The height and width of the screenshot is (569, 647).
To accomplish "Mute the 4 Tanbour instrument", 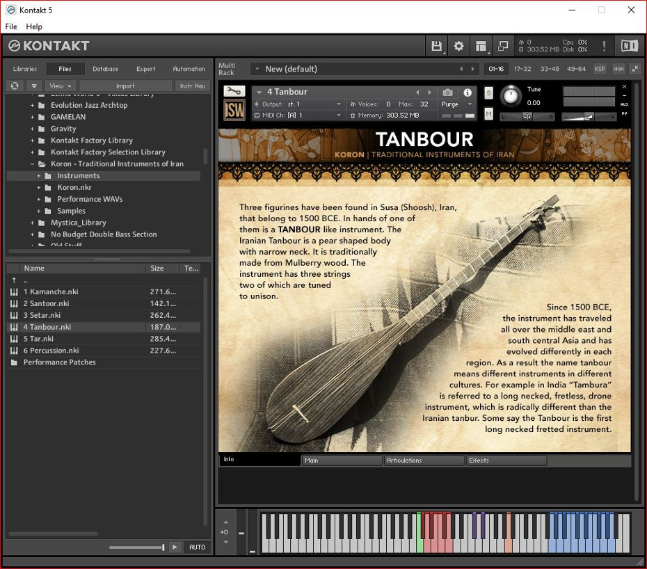I will tap(488, 113).
